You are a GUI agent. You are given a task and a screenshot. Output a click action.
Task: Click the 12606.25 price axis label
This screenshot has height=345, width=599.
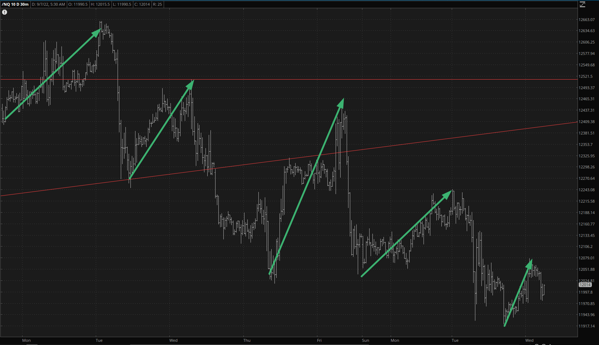(x=587, y=42)
